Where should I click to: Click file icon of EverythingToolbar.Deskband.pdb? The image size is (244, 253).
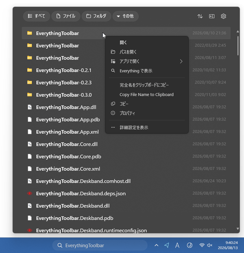point(30,218)
